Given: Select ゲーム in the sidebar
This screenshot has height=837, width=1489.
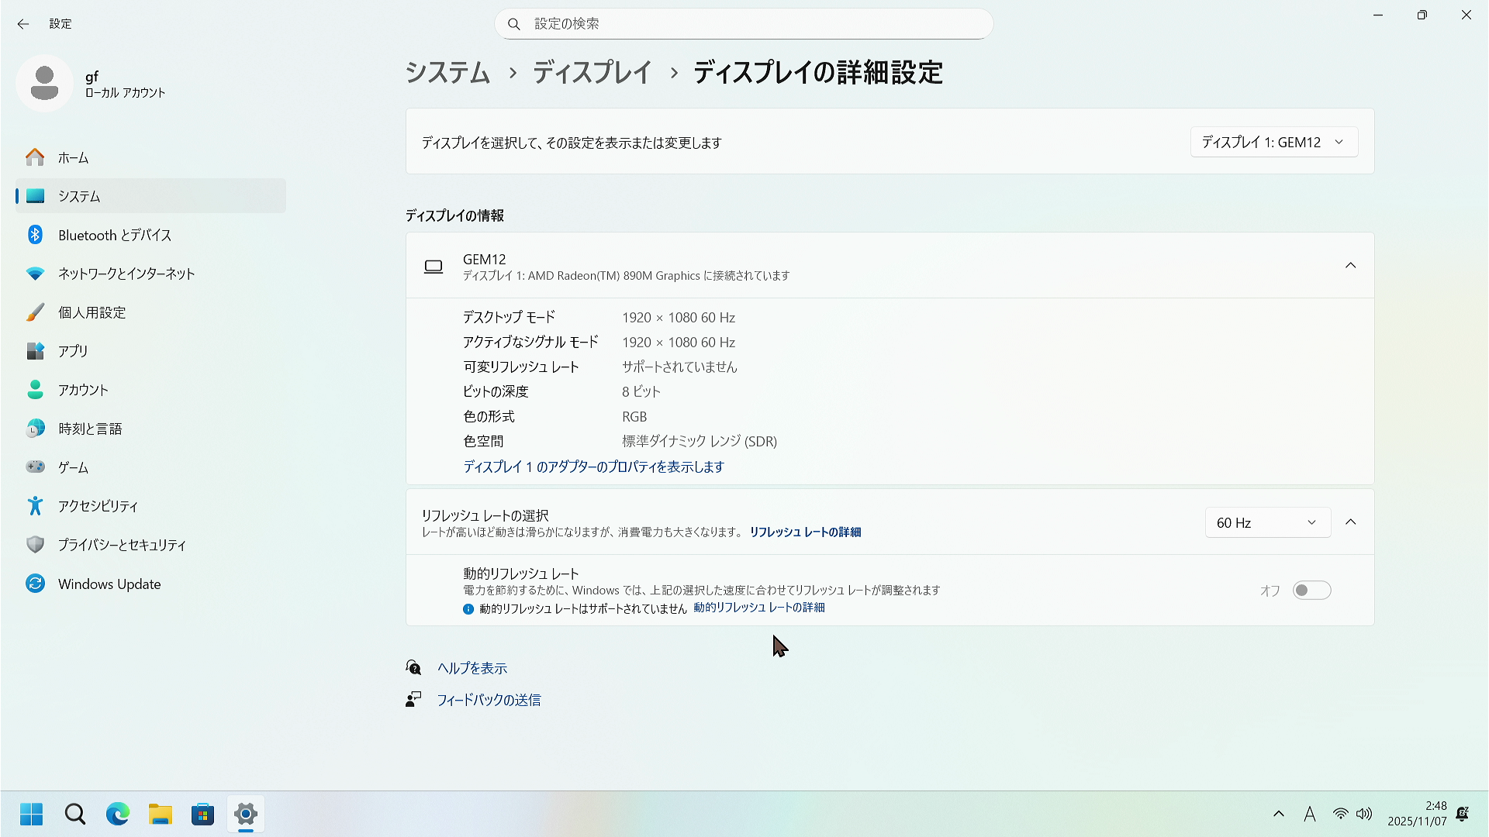Looking at the screenshot, I should 73,467.
